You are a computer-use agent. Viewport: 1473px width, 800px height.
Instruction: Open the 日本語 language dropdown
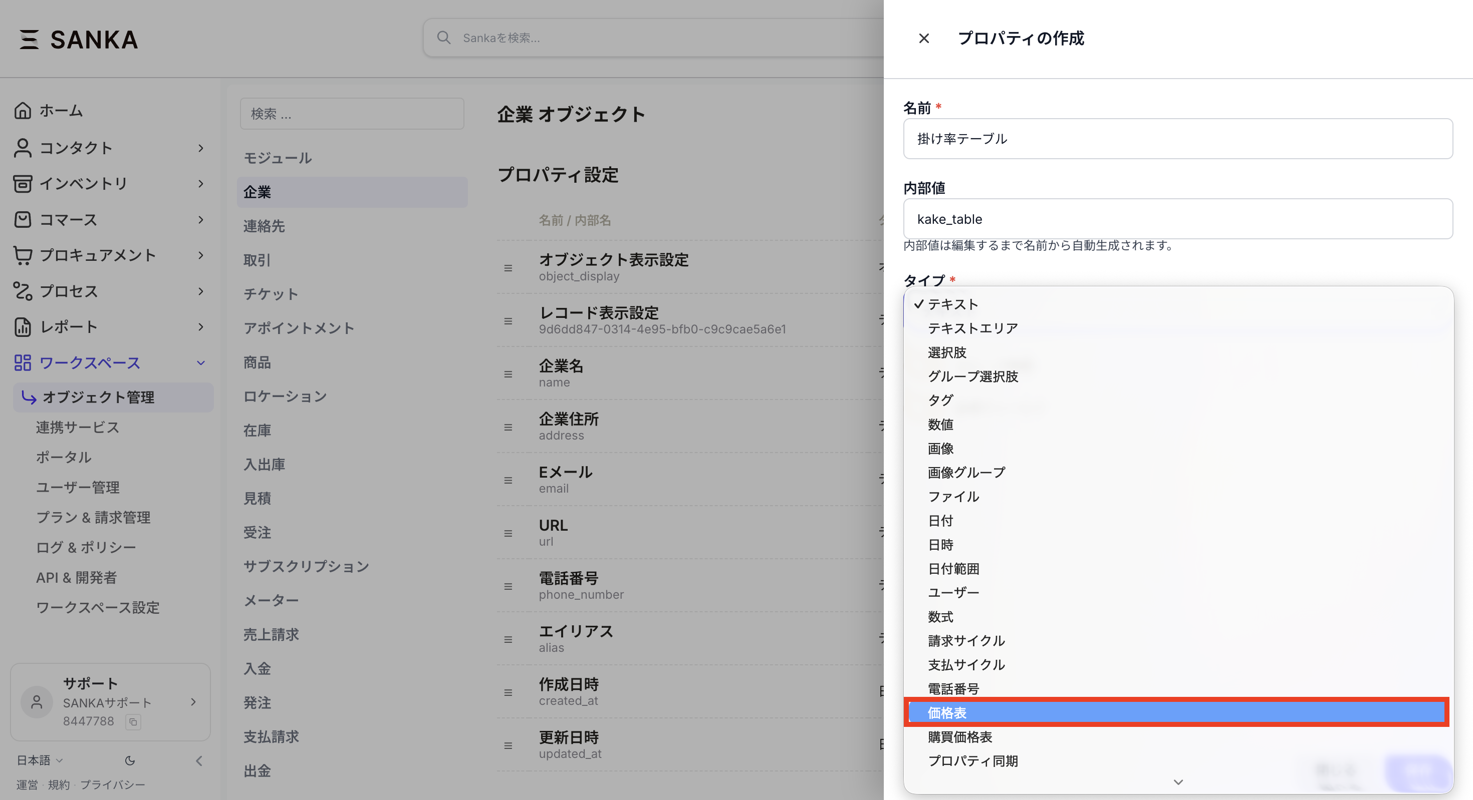40,760
